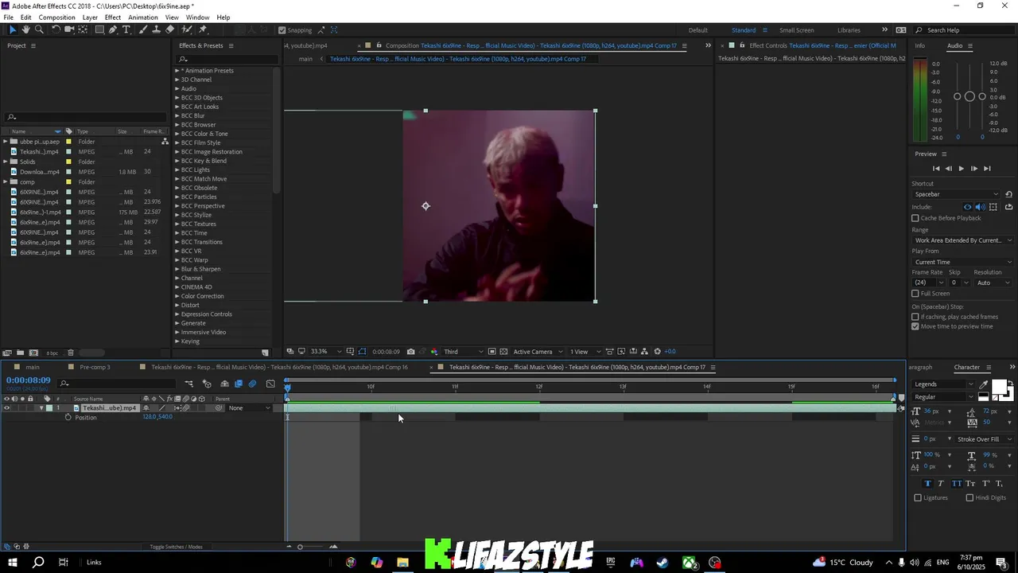This screenshot has height=573, width=1018.
Task: Hide layer 1 with its eye toggle
Action: (6, 408)
